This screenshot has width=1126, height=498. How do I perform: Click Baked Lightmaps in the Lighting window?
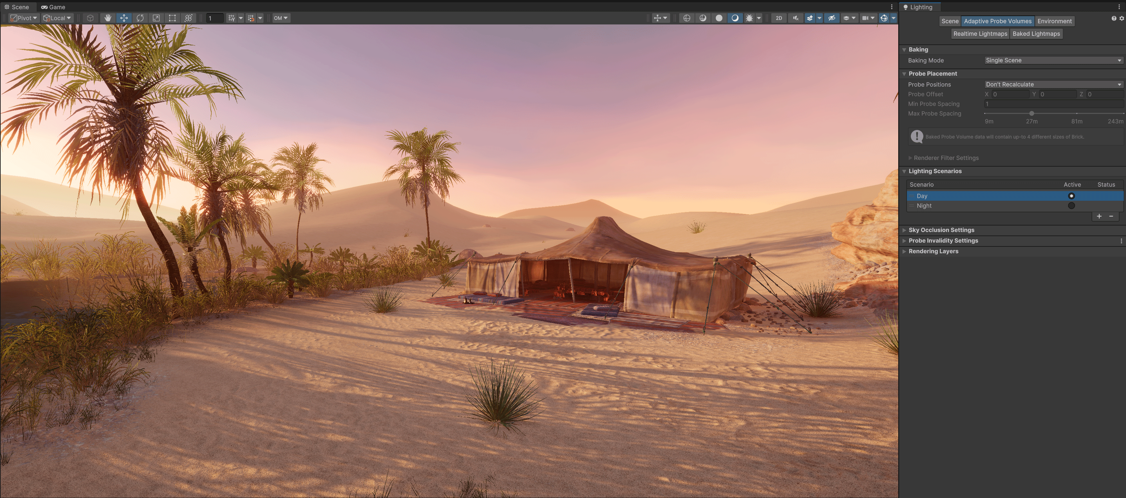click(x=1036, y=33)
